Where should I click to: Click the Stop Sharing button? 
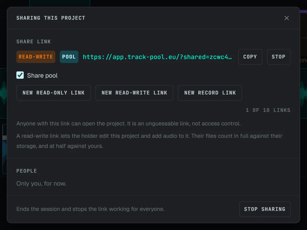click(x=265, y=209)
